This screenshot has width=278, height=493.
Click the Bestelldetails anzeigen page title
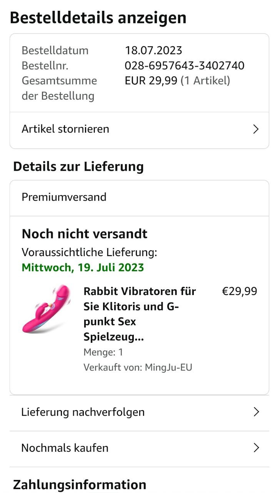tap(98, 18)
